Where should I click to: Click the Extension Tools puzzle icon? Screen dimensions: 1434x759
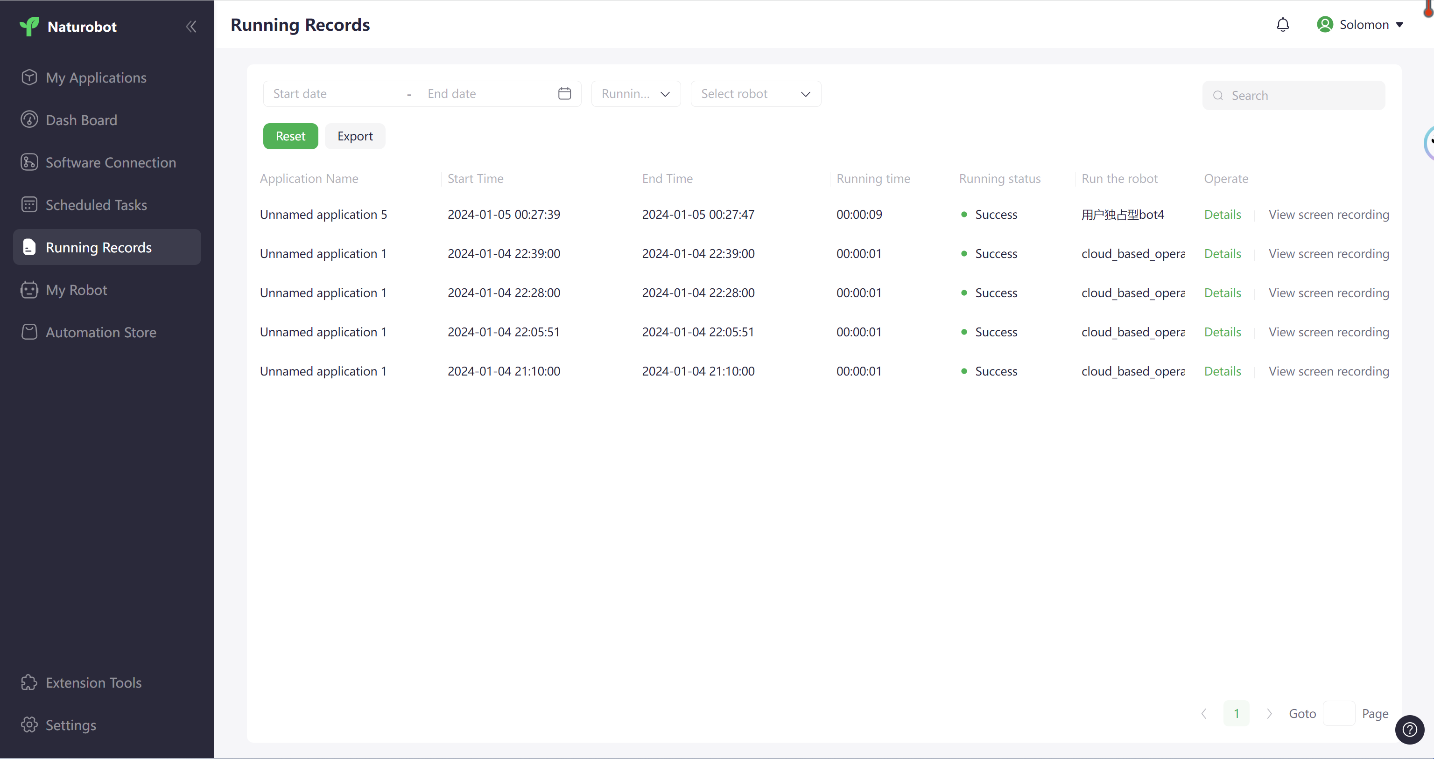point(29,682)
